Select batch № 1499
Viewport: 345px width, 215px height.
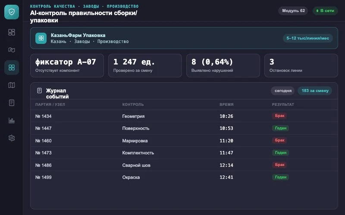[44, 177]
